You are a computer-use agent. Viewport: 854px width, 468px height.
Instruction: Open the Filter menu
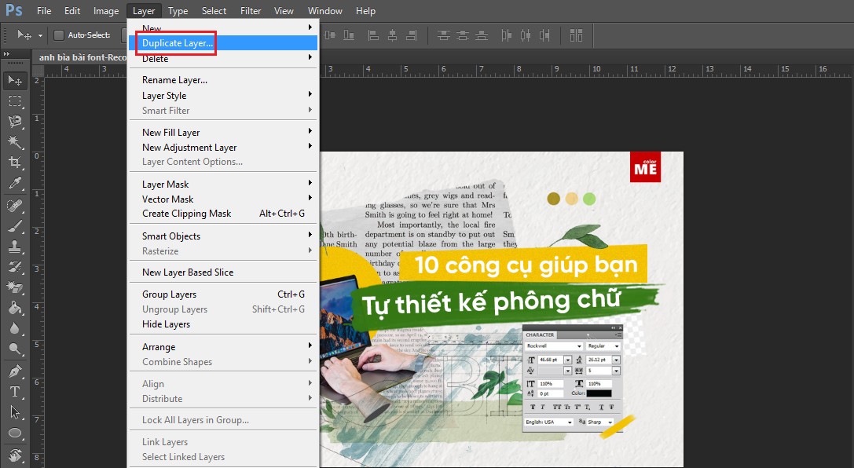tap(250, 10)
